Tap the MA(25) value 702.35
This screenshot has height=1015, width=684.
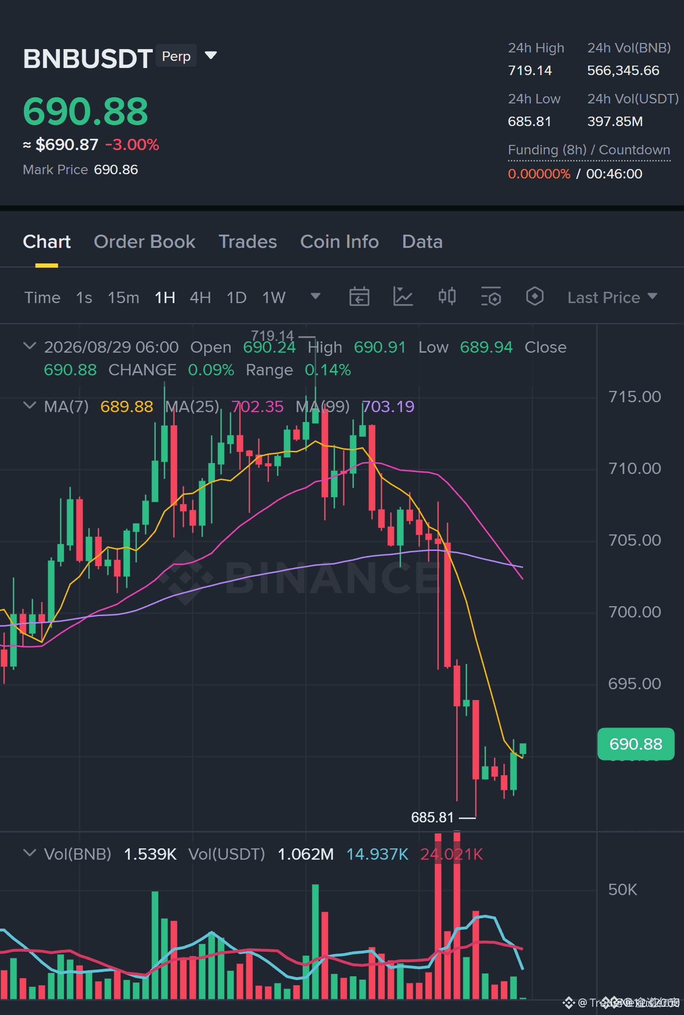[x=257, y=406]
